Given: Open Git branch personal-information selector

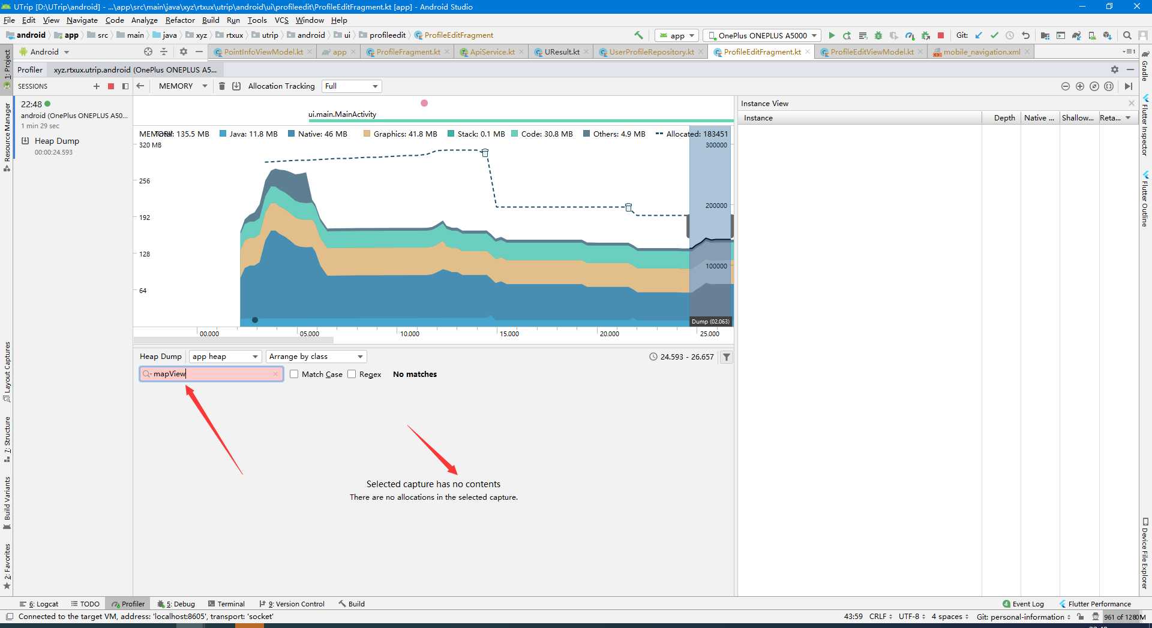Looking at the screenshot, I should (1024, 617).
